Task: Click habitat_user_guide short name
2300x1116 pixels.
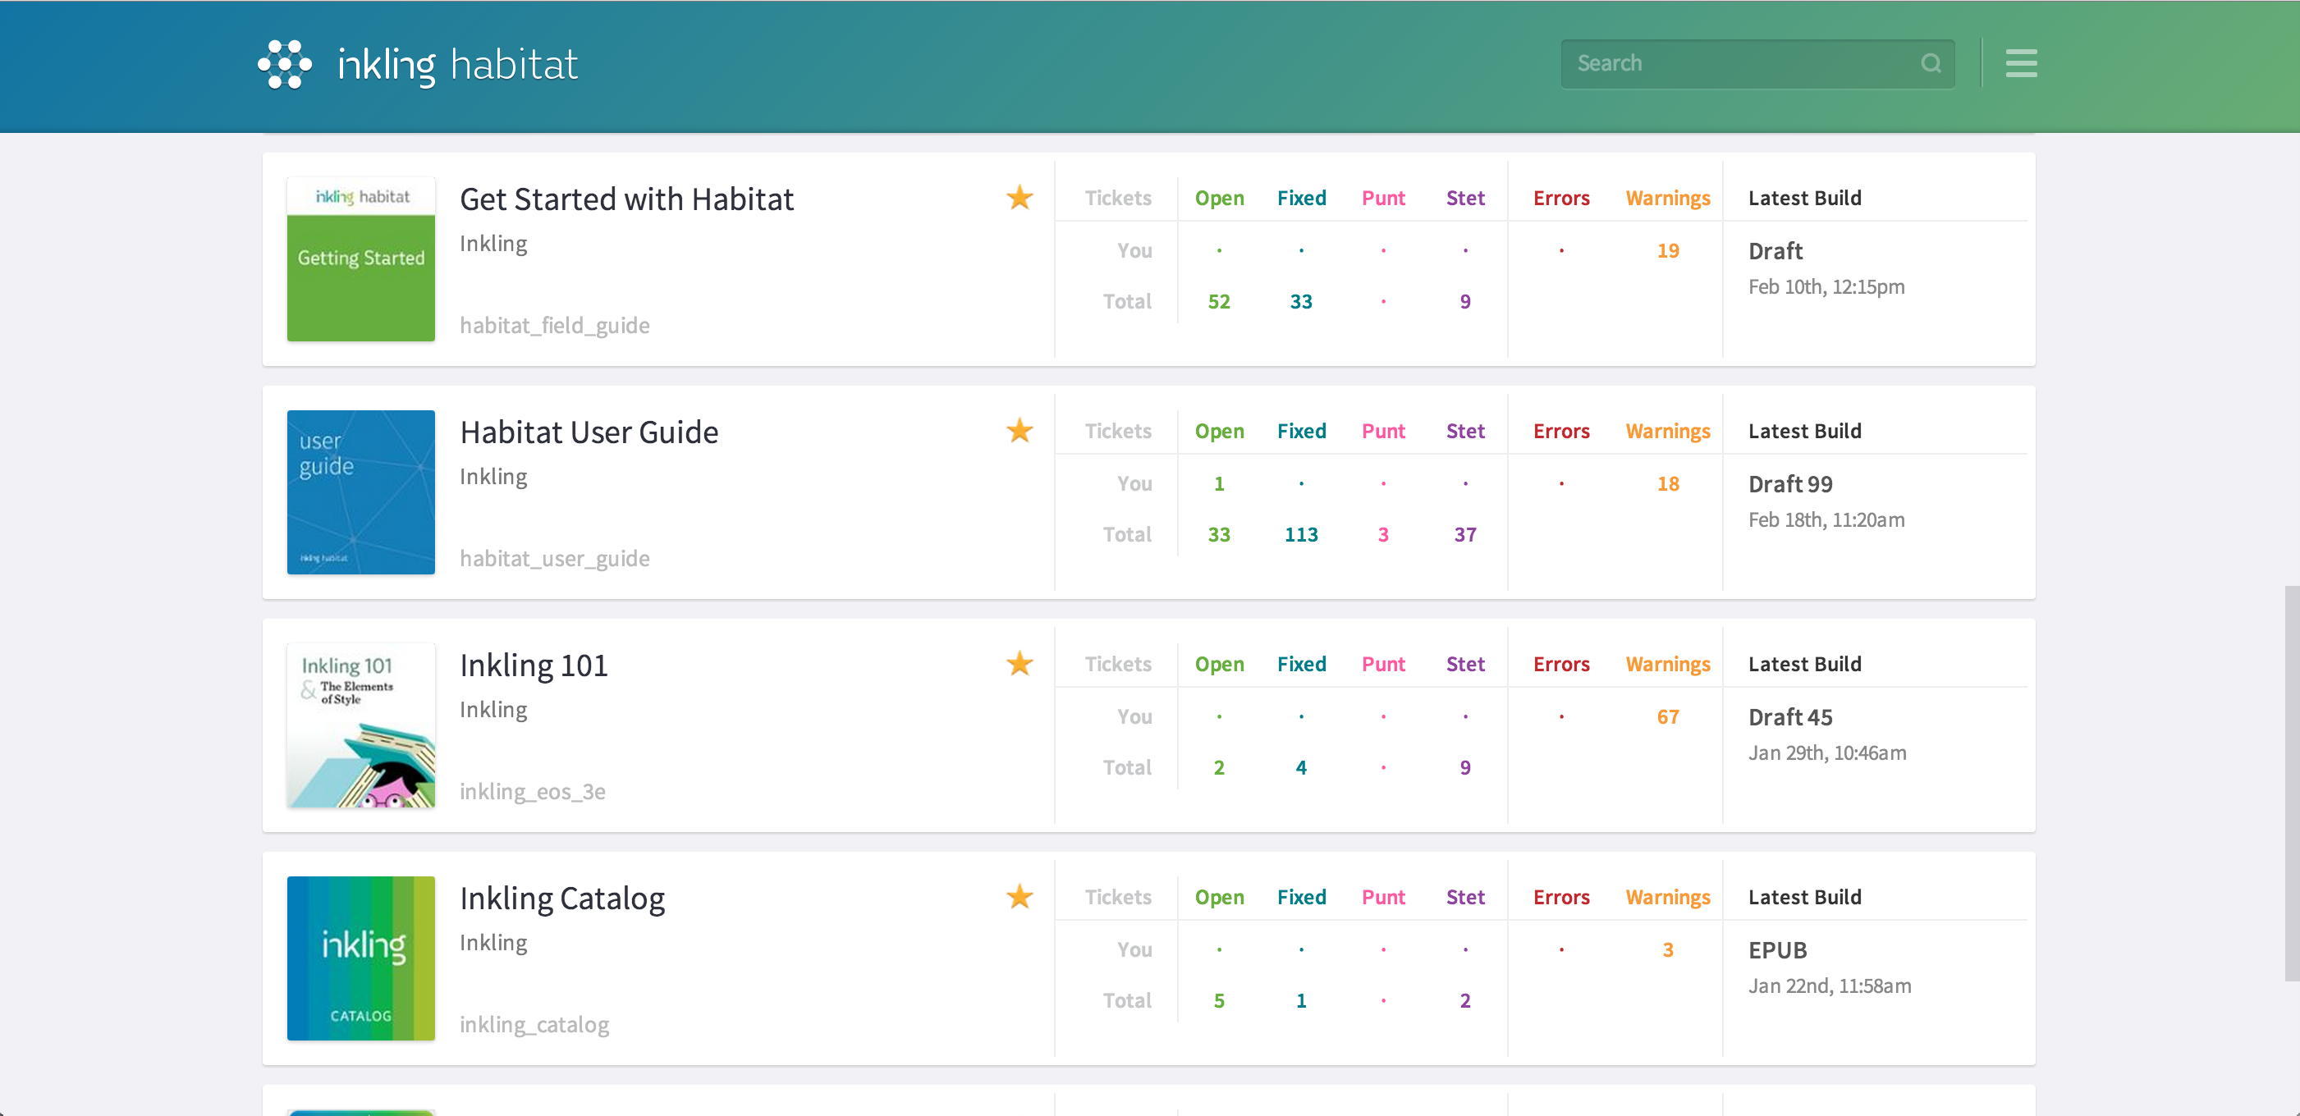Action: pyautogui.click(x=554, y=558)
